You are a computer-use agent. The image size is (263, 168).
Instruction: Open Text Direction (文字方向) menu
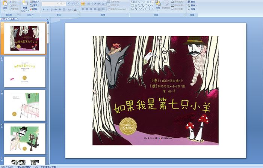[x=114, y=1]
